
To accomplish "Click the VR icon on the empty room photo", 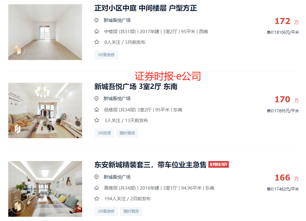I will pyautogui.click(x=18, y=50).
